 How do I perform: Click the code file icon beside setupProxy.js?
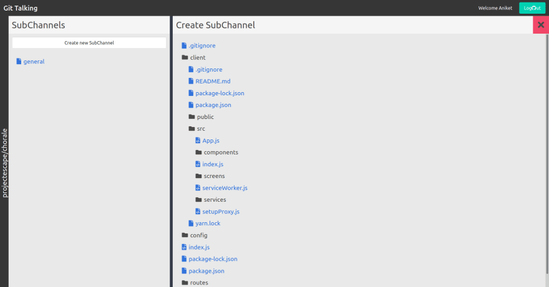click(198, 212)
